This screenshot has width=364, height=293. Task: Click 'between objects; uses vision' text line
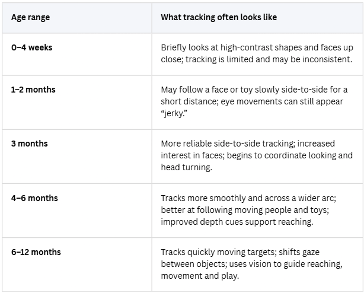coord(251,264)
